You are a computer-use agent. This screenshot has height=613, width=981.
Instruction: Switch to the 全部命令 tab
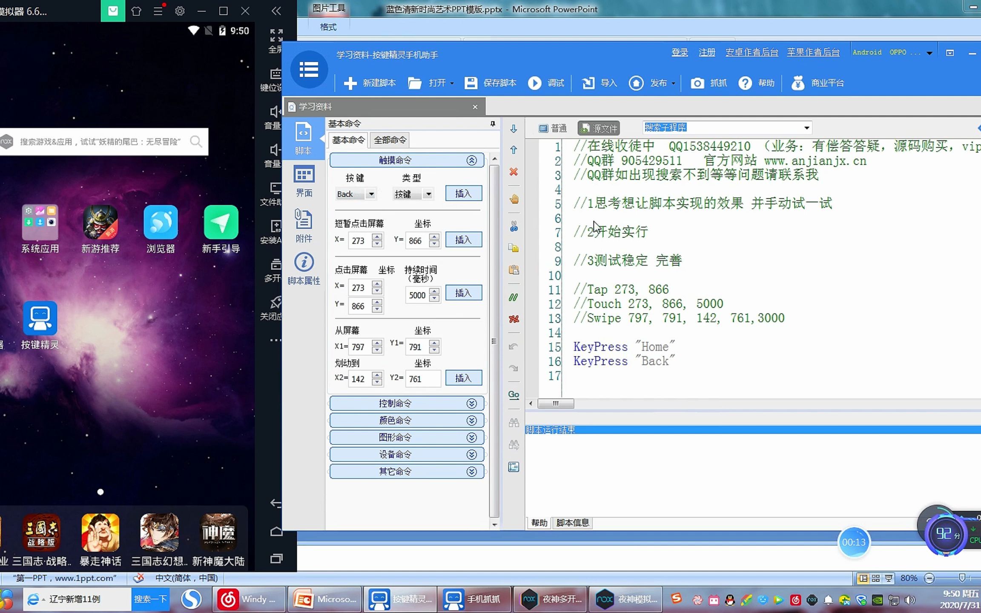coord(390,140)
